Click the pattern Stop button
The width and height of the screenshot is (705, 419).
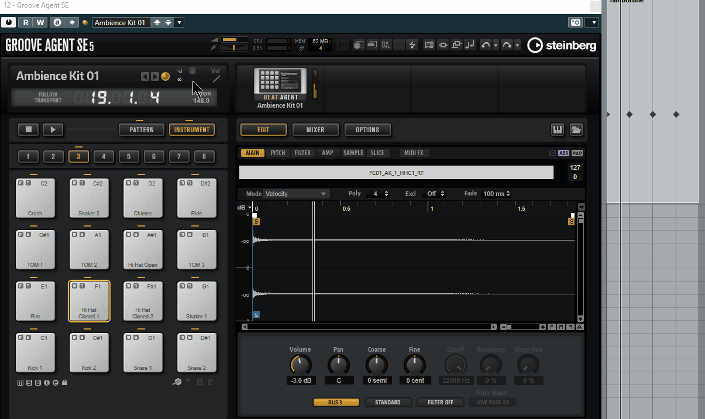click(x=28, y=129)
